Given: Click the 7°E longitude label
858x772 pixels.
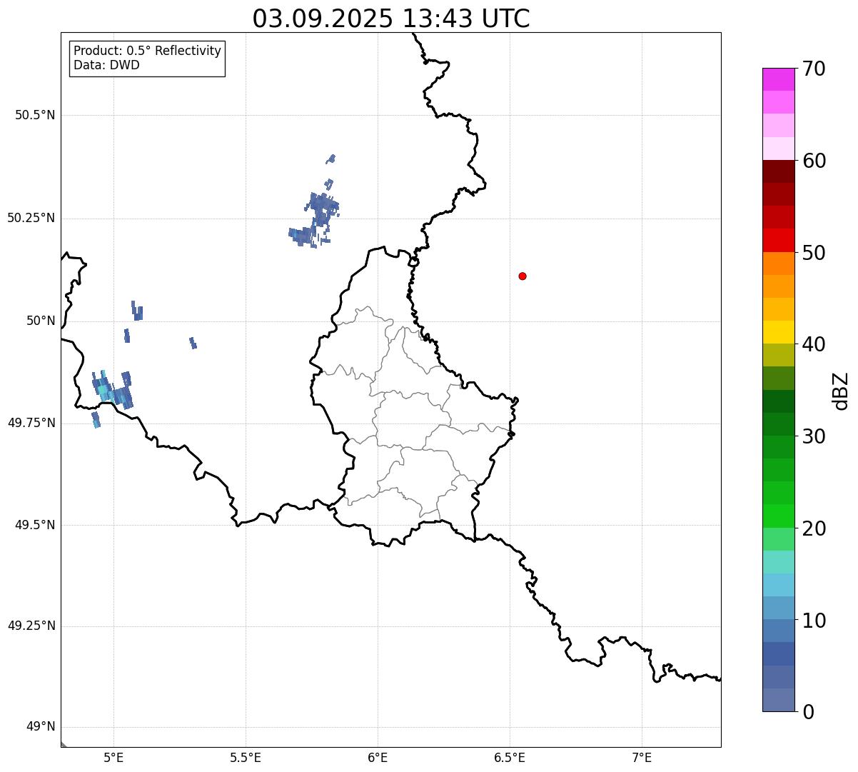Looking at the screenshot, I should 642,757.
